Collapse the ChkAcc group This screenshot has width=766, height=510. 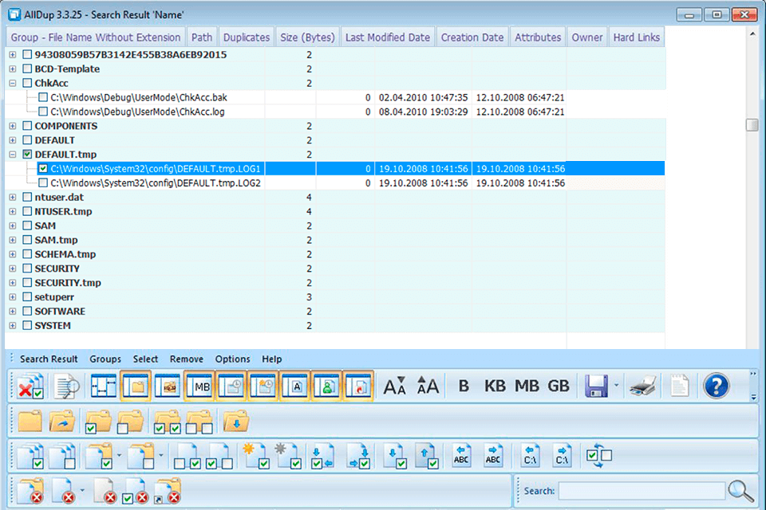(x=11, y=83)
